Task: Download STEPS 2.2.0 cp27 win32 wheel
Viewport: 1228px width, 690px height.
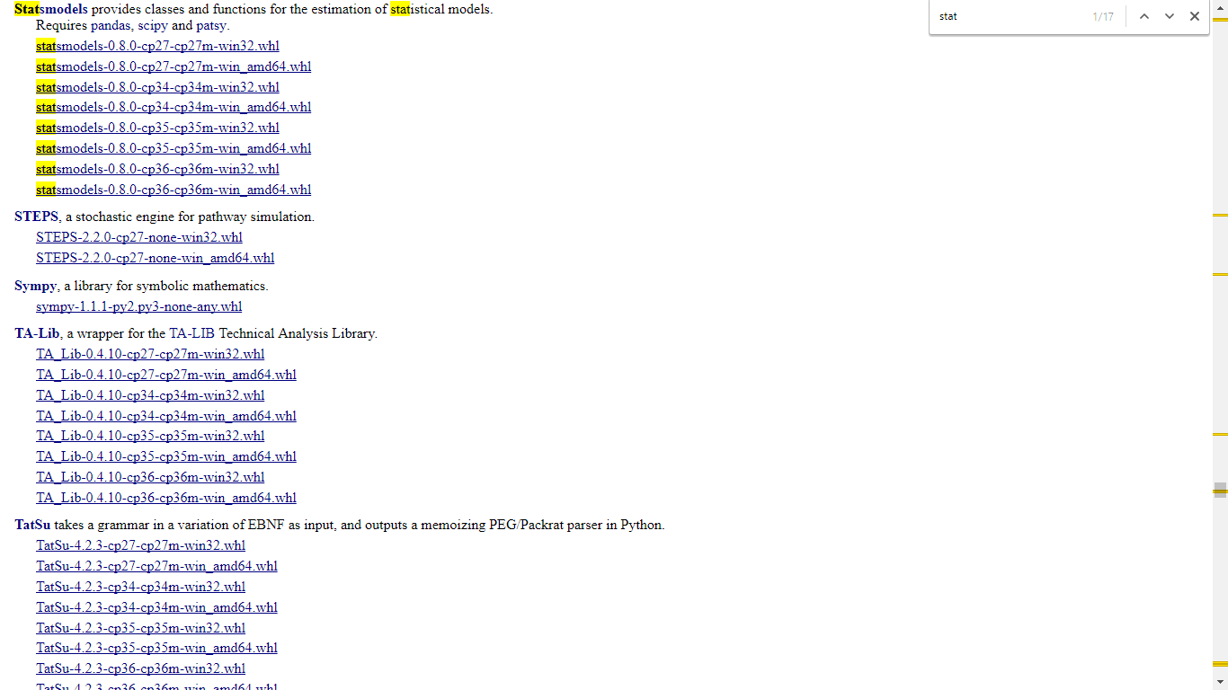Action: point(139,237)
